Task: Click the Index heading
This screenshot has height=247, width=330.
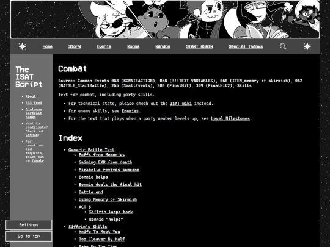Action: (x=70, y=138)
